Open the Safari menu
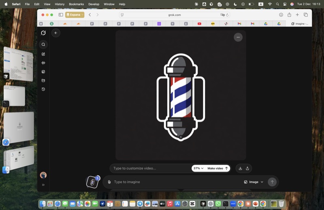 tap(16, 4)
